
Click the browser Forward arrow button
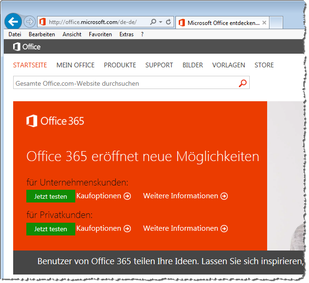[x=30, y=22]
